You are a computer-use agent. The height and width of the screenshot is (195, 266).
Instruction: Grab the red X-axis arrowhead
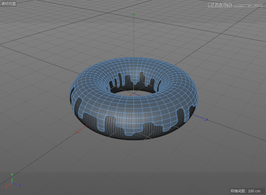(77, 132)
